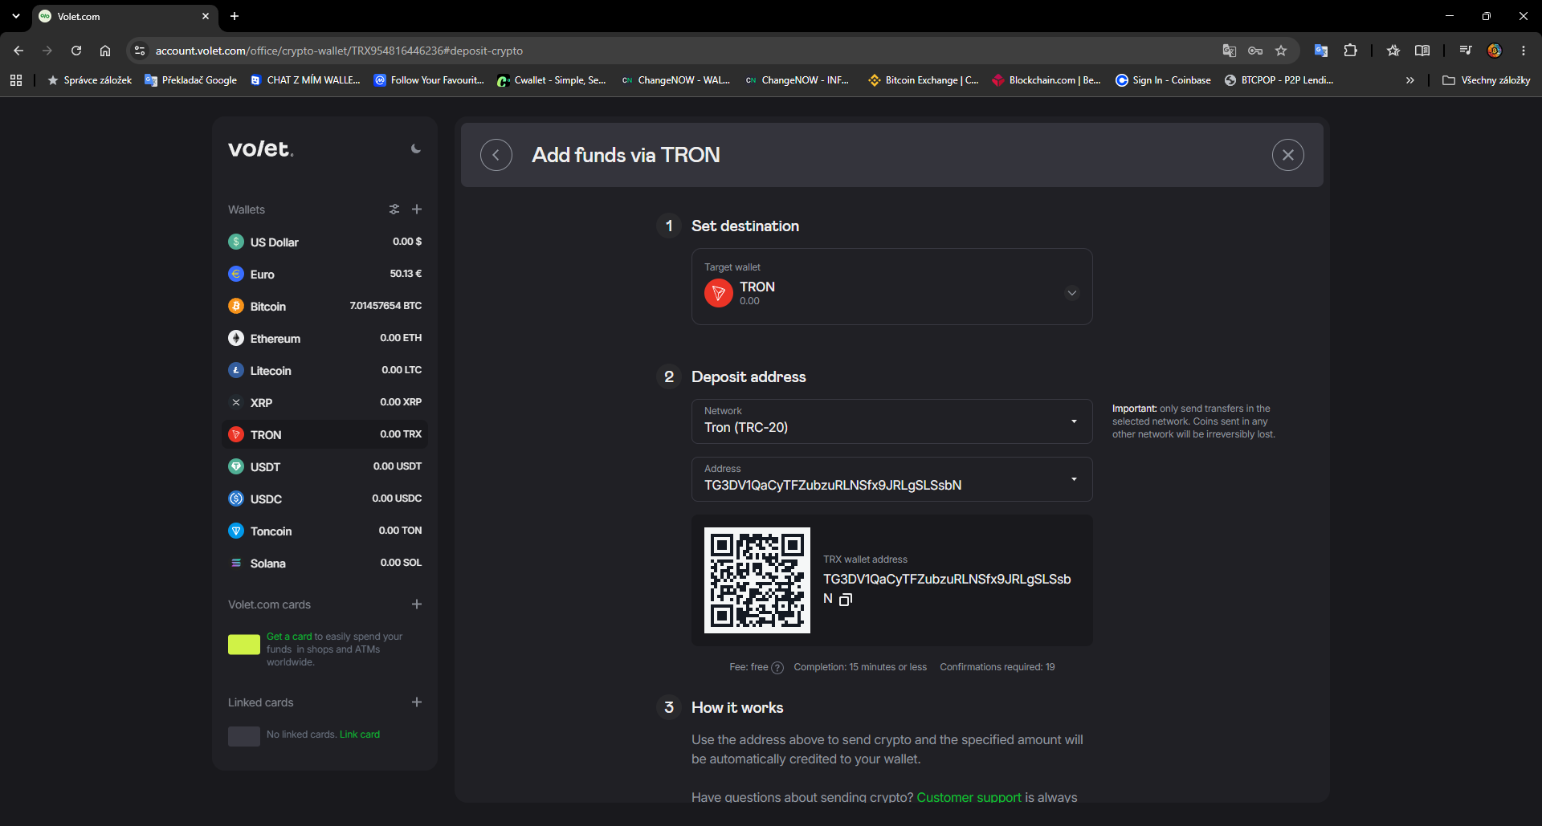Open the password manager key icon
Screen dimensions: 1542x826
tap(1255, 51)
